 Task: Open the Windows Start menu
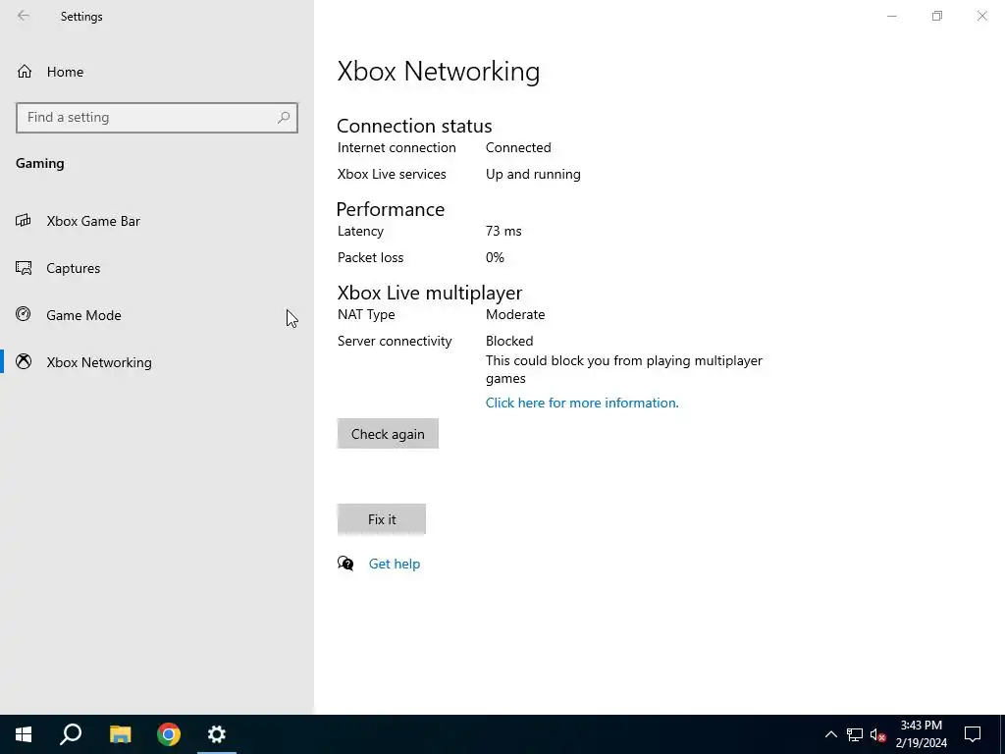[24, 734]
